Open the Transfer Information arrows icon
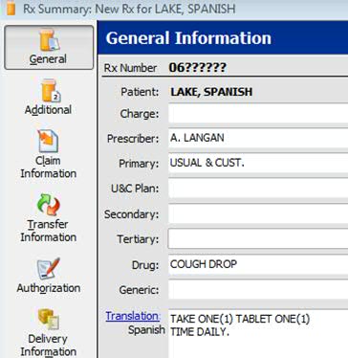This screenshot has width=348, height=358. pyautogui.click(x=49, y=205)
